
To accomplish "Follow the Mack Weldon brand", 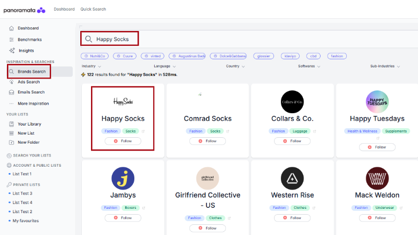I will 377,218.
